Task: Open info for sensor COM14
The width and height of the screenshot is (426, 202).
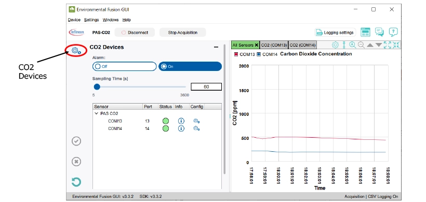Action: (181, 128)
